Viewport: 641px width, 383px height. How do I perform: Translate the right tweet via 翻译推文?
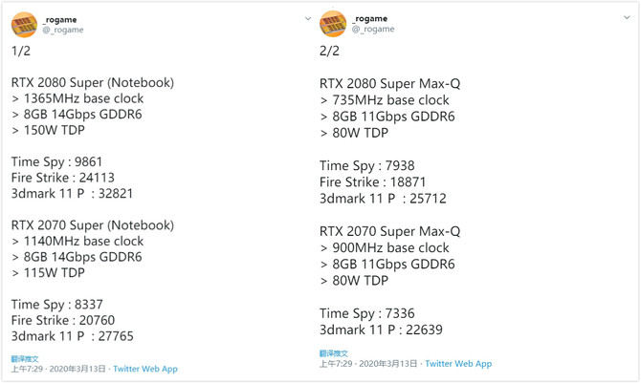click(x=334, y=354)
